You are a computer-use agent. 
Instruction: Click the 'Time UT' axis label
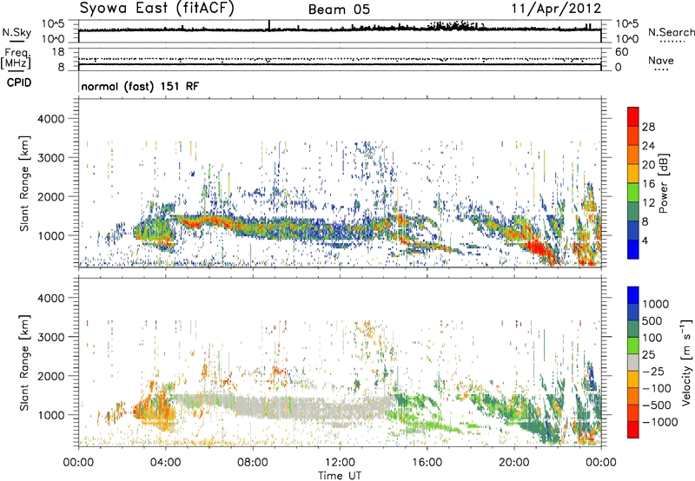[x=340, y=476]
